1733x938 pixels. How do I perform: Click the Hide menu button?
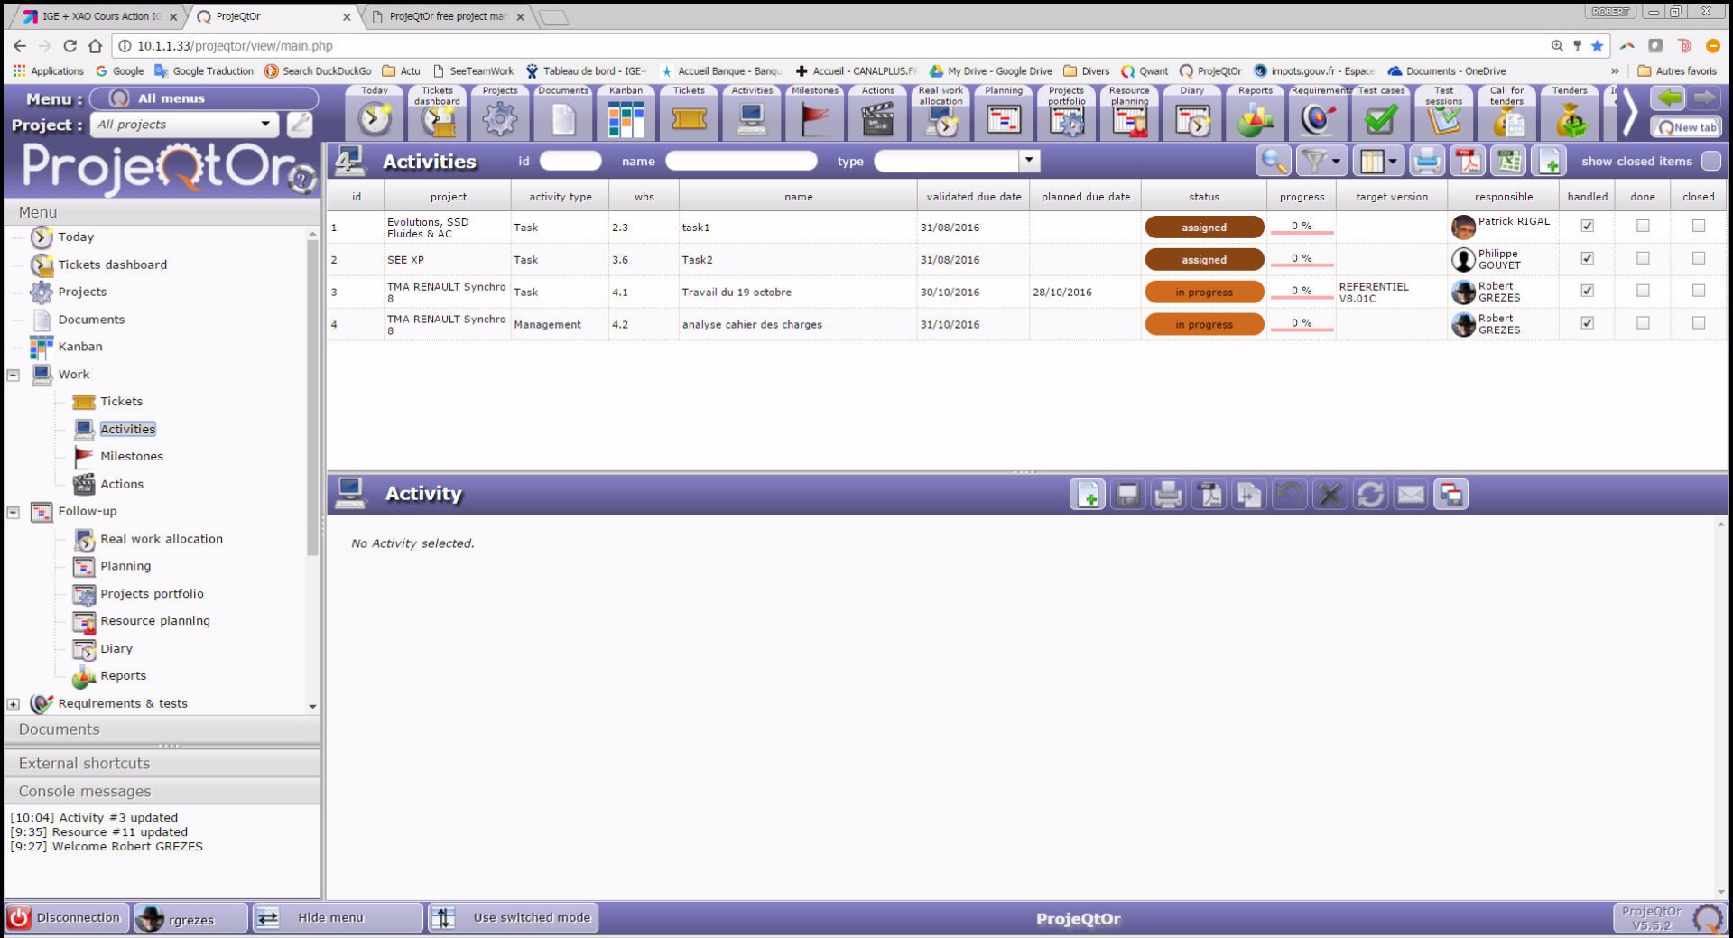pos(329,918)
